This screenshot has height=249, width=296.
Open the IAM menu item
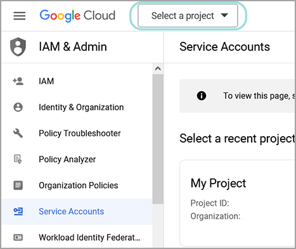[x=77, y=81]
